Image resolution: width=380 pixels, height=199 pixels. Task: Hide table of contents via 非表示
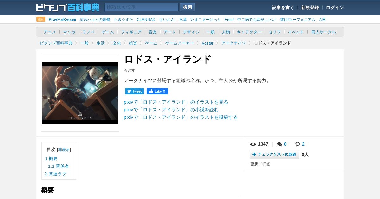[64, 150]
